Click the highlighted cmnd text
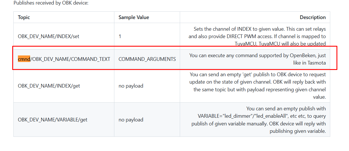The image size is (349, 151). coord(24,59)
